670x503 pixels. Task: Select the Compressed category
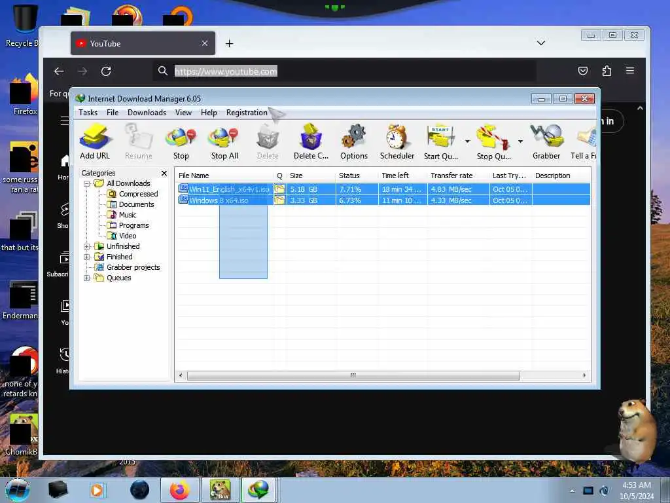pos(138,194)
